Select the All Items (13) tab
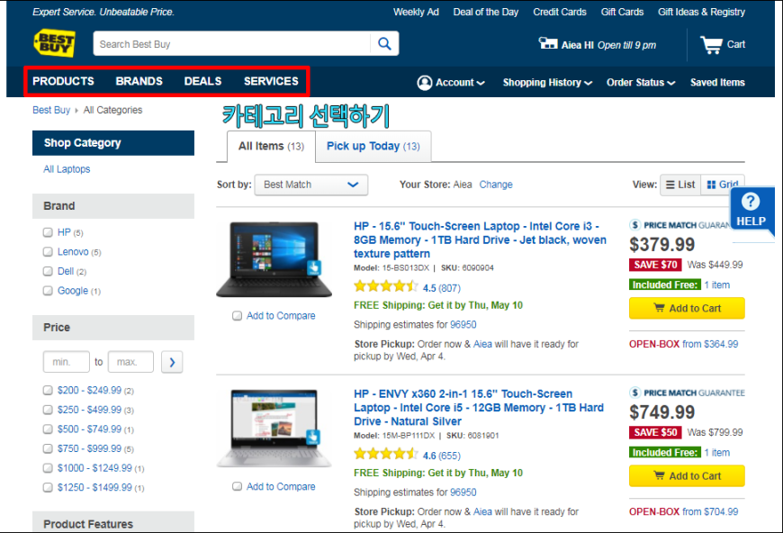This screenshot has width=783, height=533. click(x=271, y=147)
